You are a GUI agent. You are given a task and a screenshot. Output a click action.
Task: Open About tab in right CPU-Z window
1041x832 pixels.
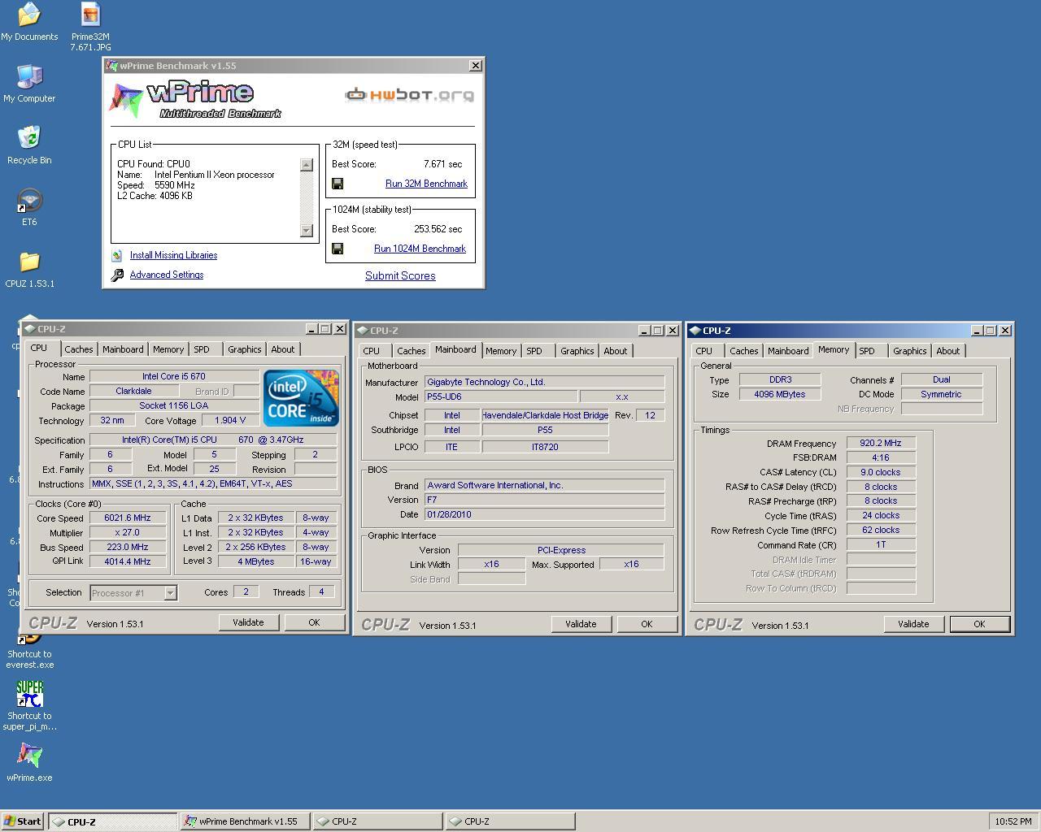coord(948,351)
